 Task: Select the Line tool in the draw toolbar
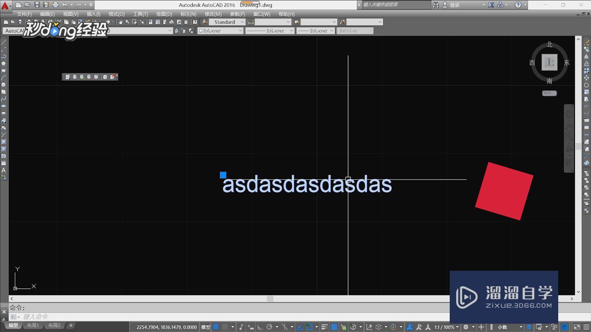pyautogui.click(x=4, y=42)
